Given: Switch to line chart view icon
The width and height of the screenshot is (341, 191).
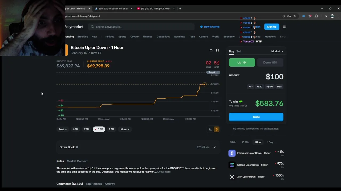Looking at the screenshot, I should pyautogui.click(x=210, y=129).
